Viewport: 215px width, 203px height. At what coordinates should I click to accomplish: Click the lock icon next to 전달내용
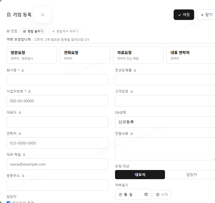pyautogui.click(x=132, y=134)
